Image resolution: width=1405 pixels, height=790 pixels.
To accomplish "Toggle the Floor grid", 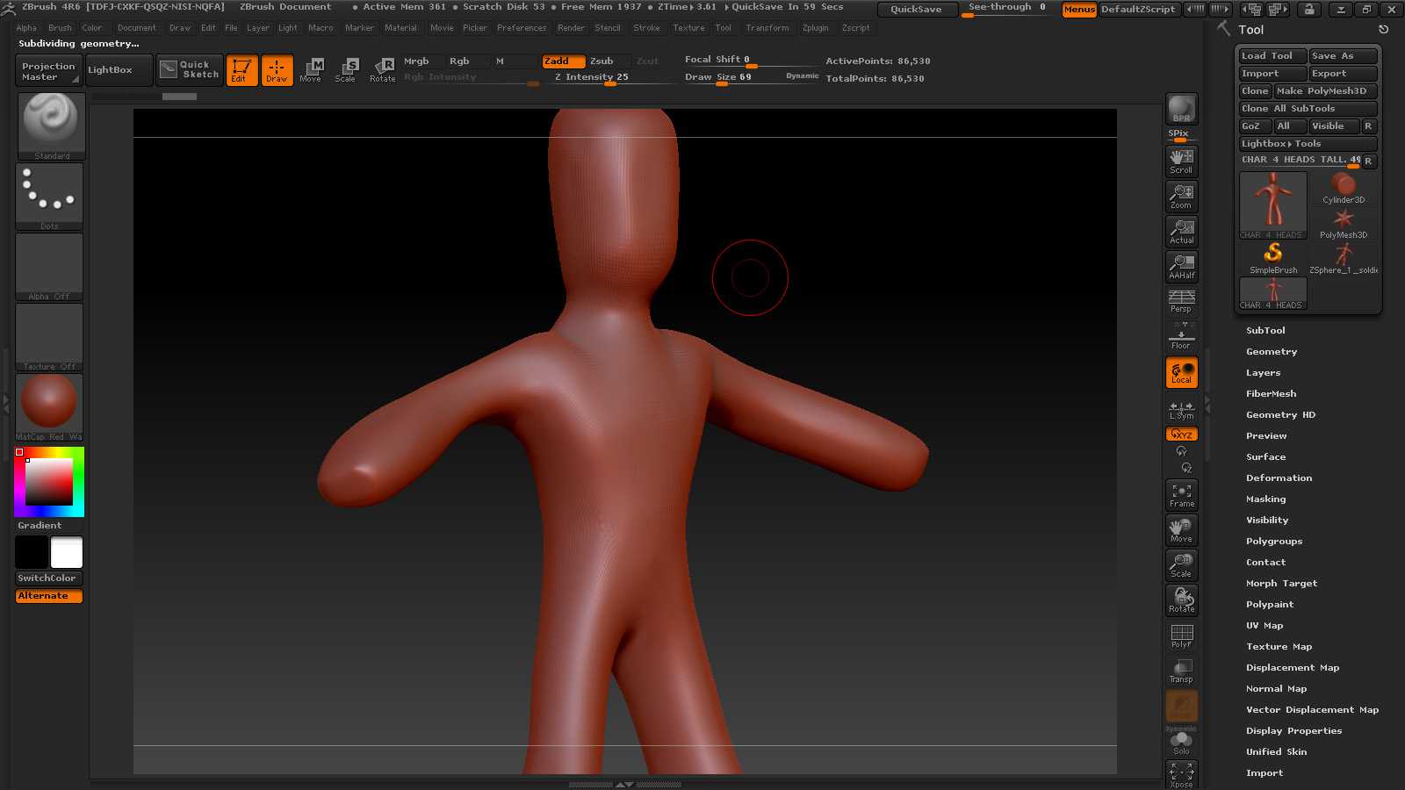I will 1181,336.
